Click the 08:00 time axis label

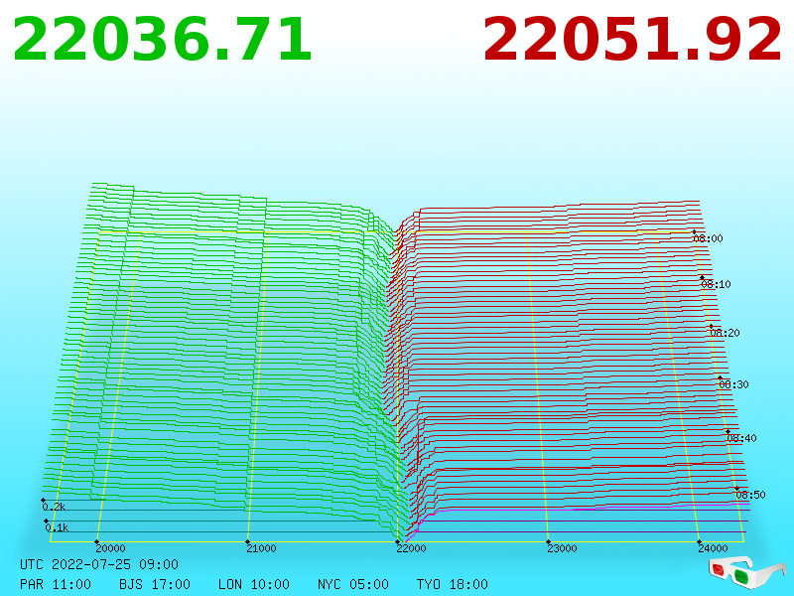(708, 238)
